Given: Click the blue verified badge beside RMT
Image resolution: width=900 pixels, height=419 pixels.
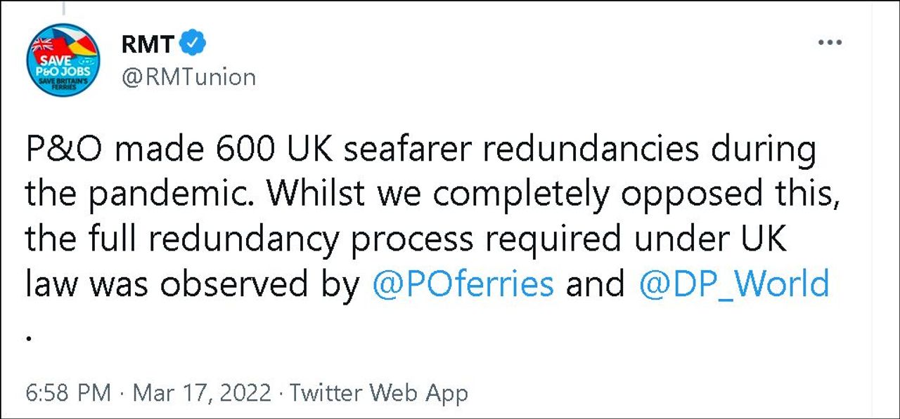Looking at the screenshot, I should 194,44.
